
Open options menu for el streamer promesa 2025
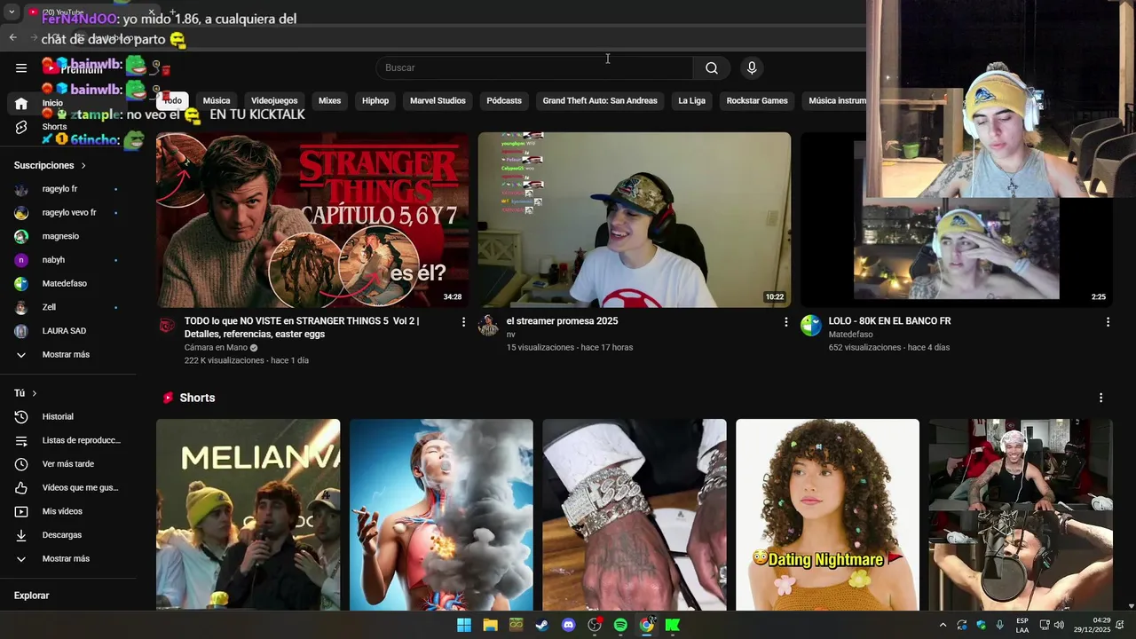click(785, 322)
